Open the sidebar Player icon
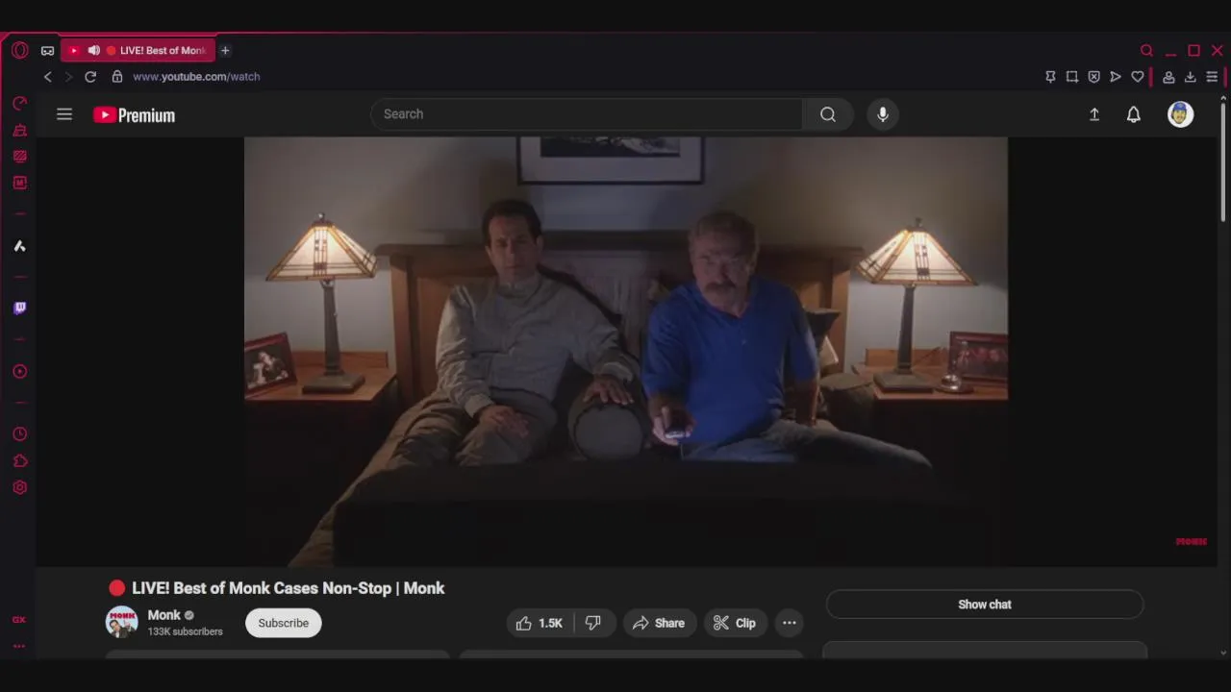 click(x=19, y=372)
